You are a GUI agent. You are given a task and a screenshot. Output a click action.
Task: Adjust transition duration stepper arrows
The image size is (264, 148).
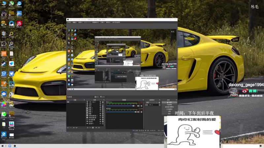click(159, 105)
